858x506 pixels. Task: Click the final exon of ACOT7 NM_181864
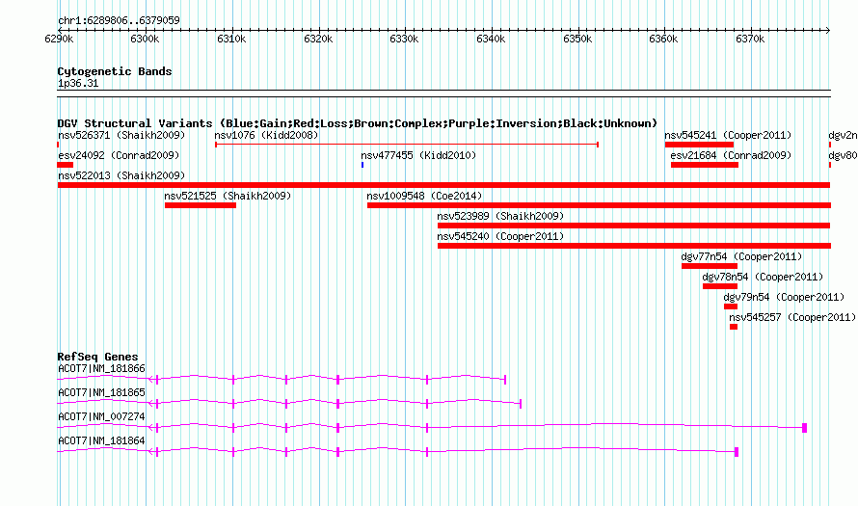pos(737,452)
